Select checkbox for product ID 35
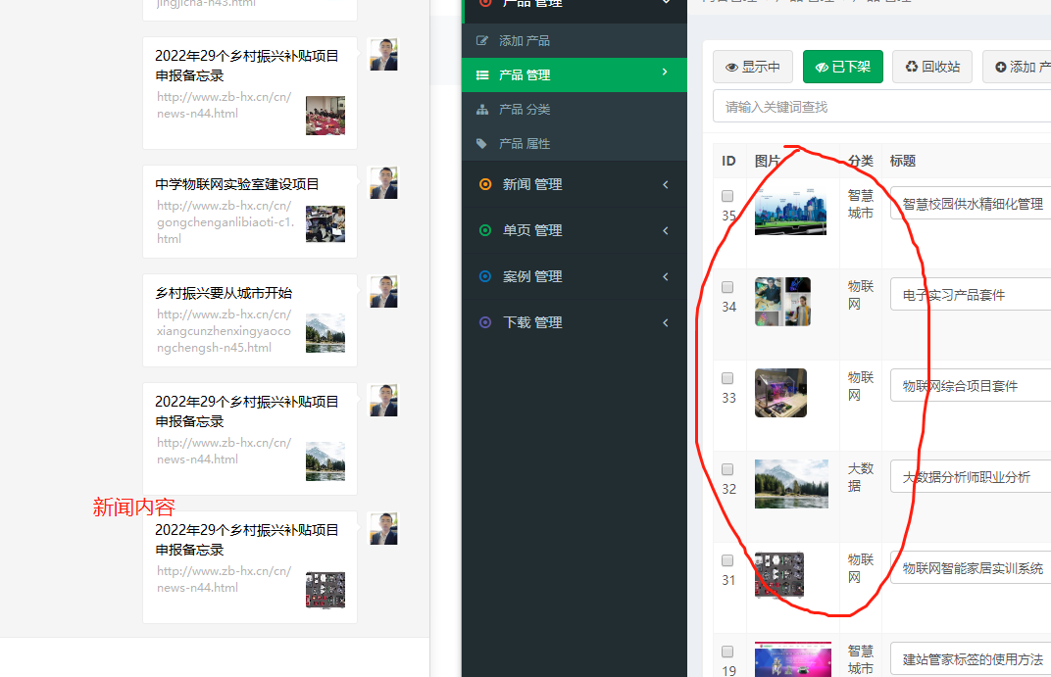This screenshot has width=1051, height=677. coord(727,196)
